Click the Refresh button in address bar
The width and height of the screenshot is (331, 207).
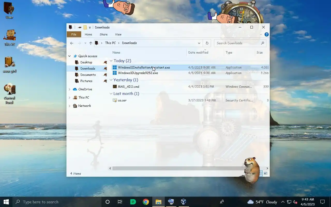[x=207, y=43]
